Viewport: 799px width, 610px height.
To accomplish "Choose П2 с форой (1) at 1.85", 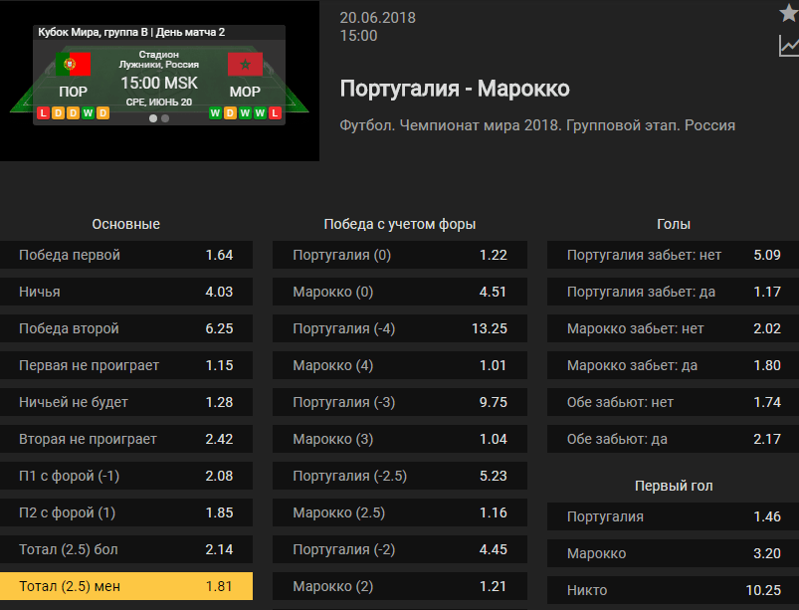I will [x=126, y=512].
